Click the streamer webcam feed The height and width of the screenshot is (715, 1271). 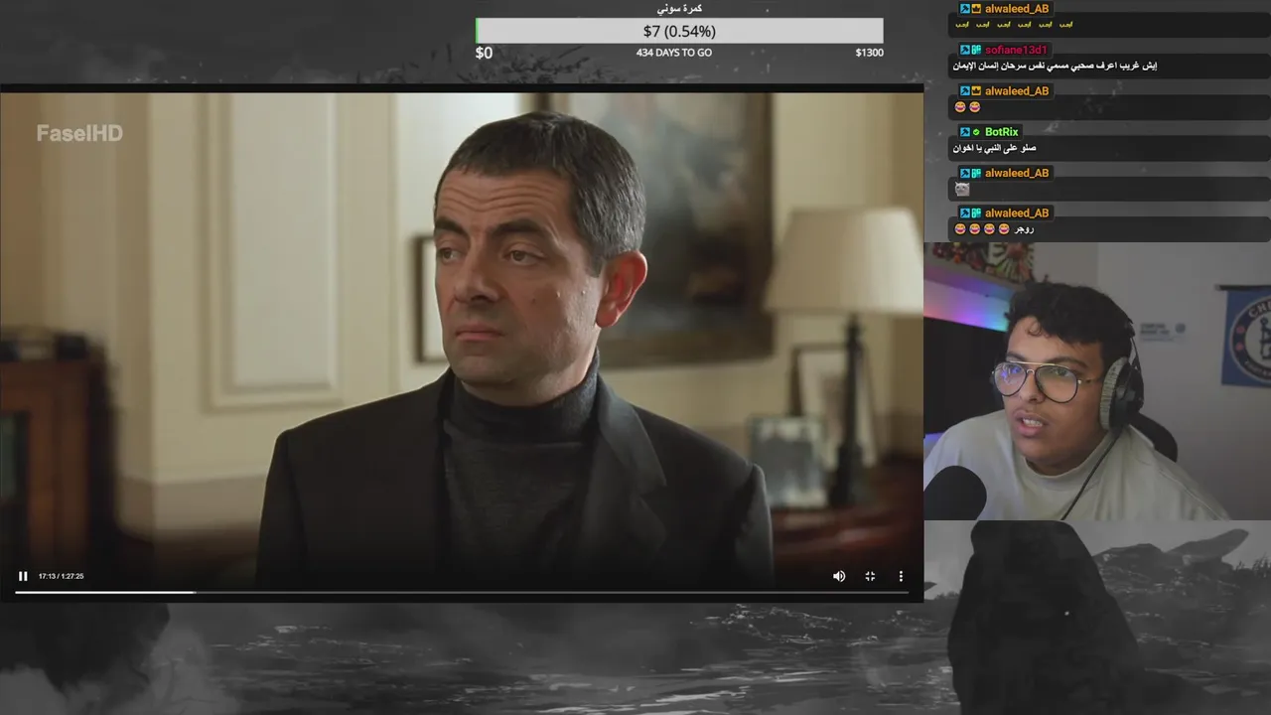[x=1097, y=381]
